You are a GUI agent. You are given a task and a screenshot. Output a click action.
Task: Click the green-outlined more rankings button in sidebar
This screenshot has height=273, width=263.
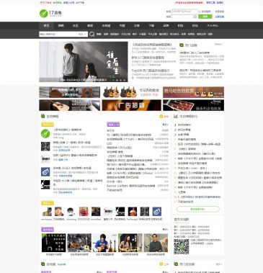tap(198, 209)
